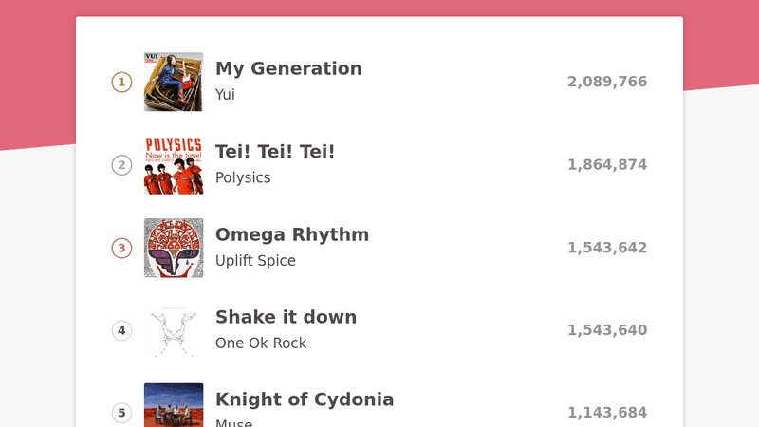This screenshot has width=759, height=427.
Task: Open the Polysics artist name
Action: pos(243,177)
